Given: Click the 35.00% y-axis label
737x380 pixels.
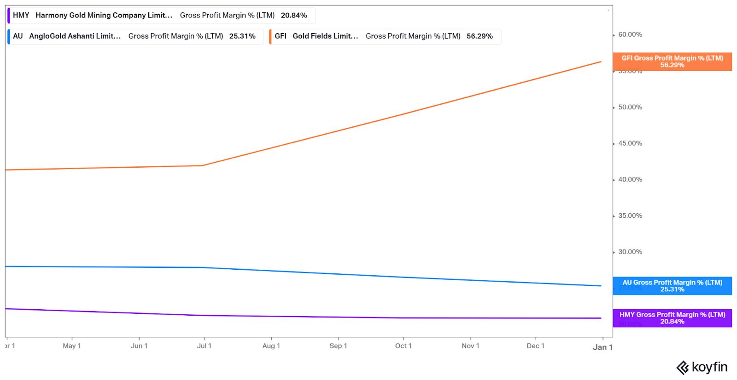Looking at the screenshot, I should (x=630, y=216).
